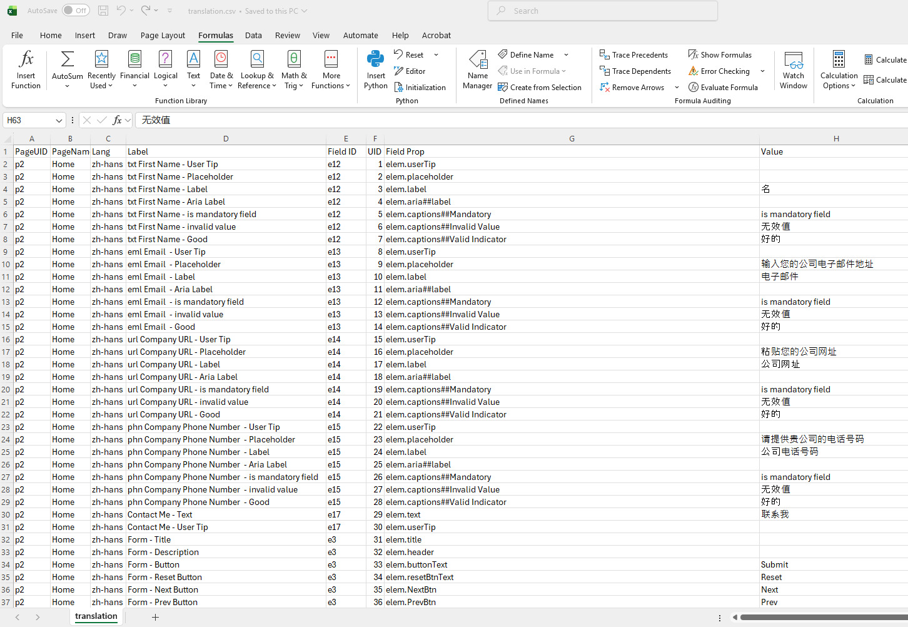
Task: Click the Undo icon
Action: coord(121,11)
